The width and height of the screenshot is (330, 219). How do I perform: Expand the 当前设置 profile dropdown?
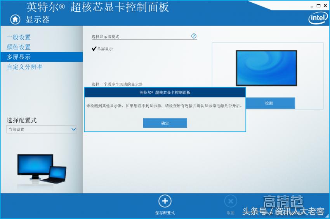click(42, 129)
